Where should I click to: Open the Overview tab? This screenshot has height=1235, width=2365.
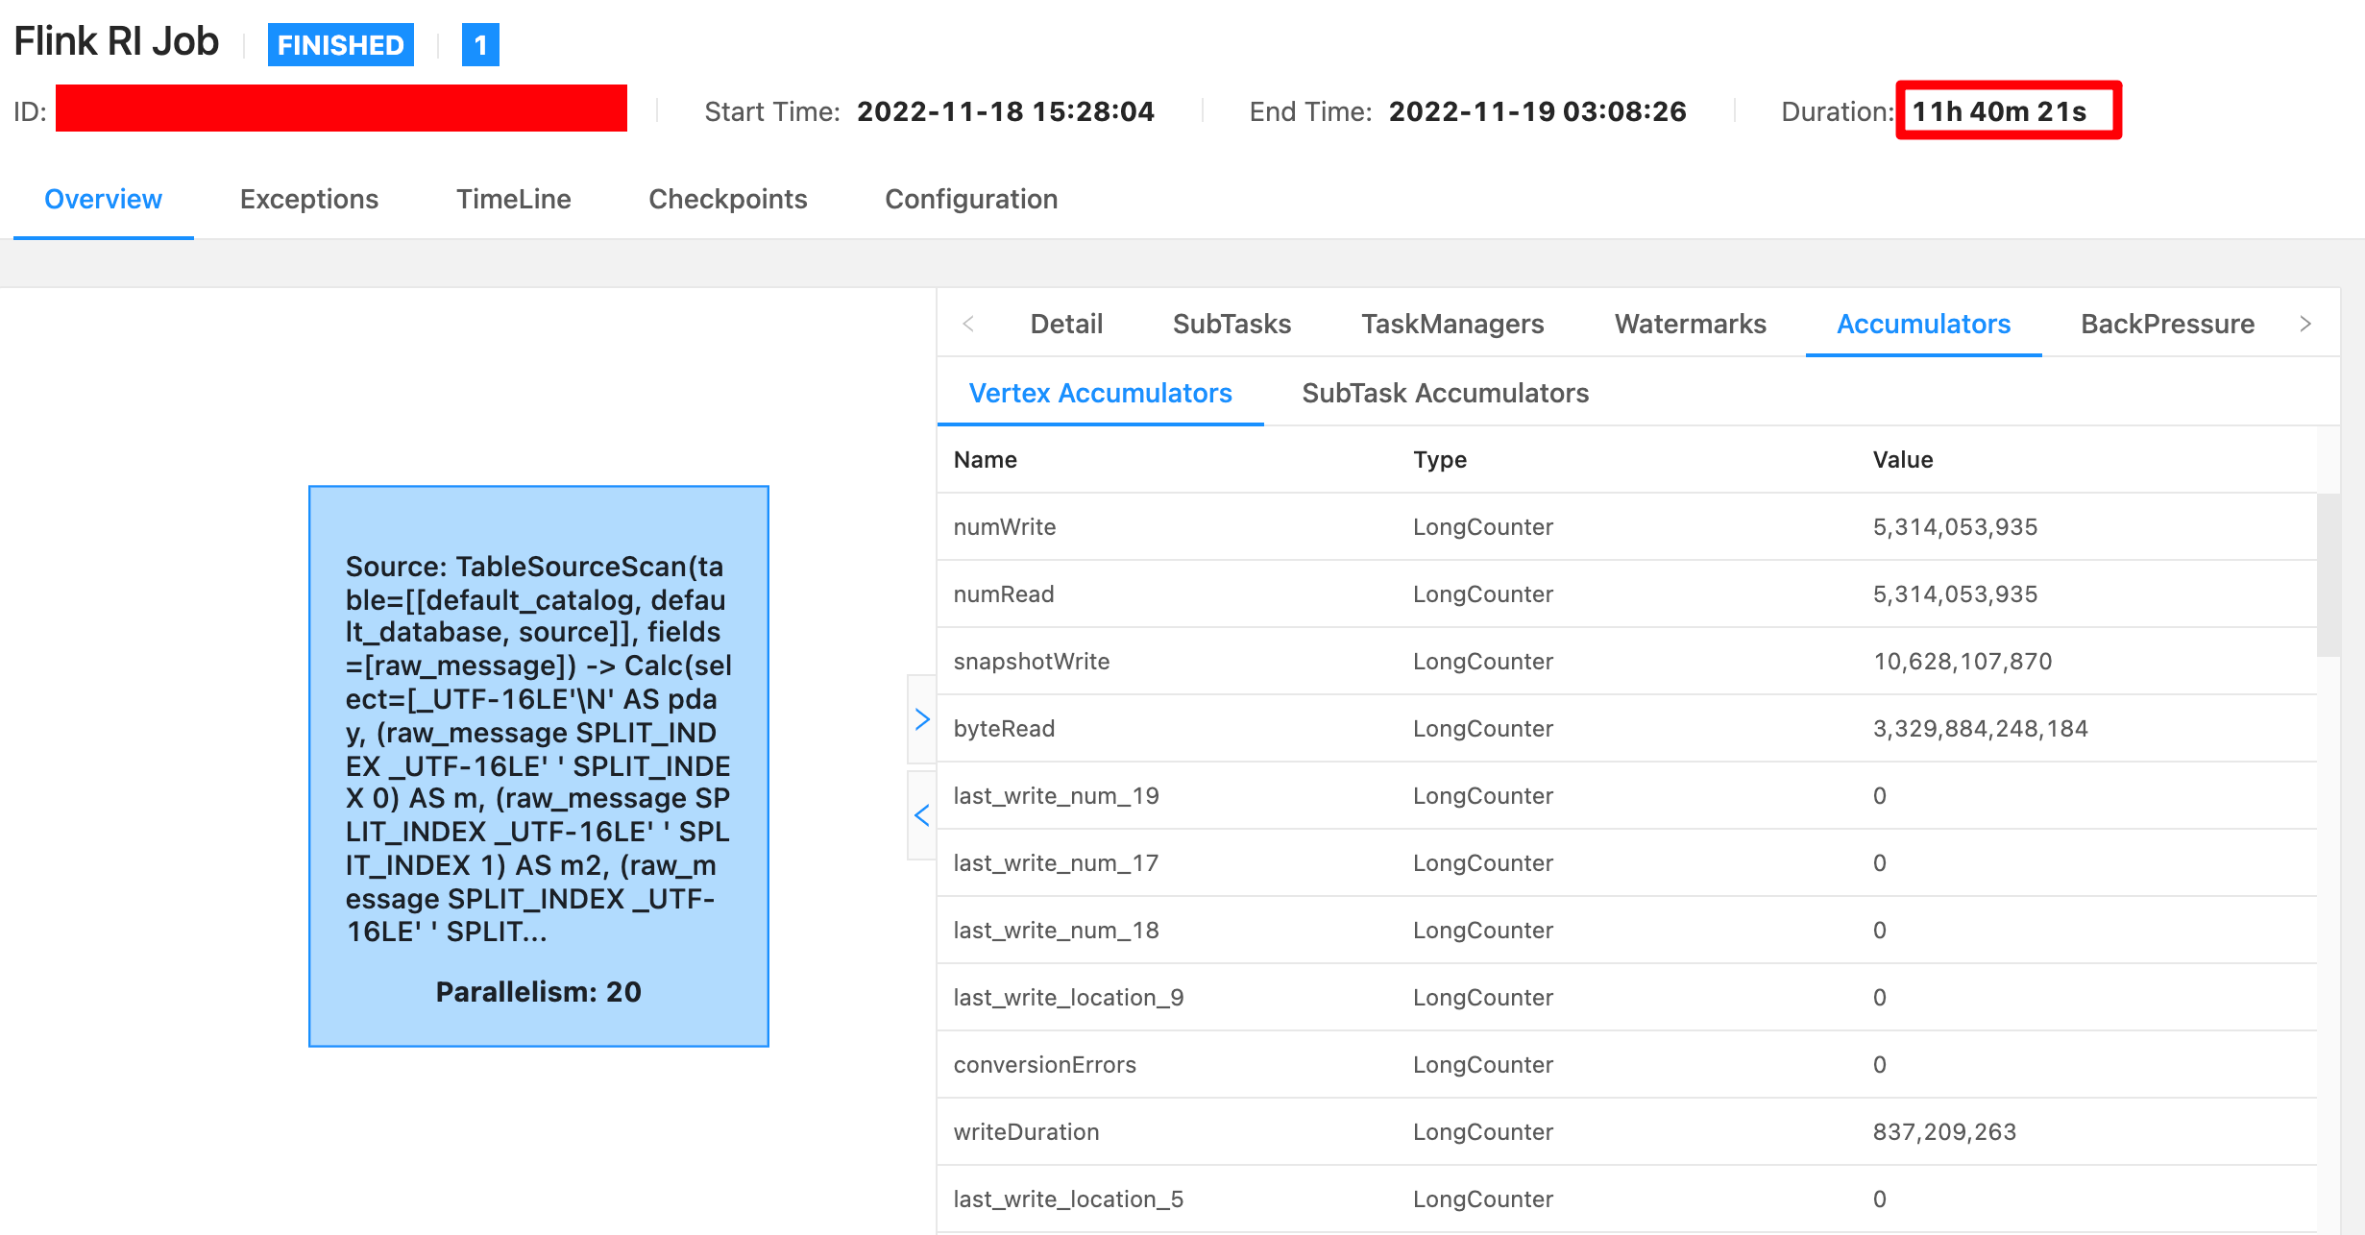(103, 199)
